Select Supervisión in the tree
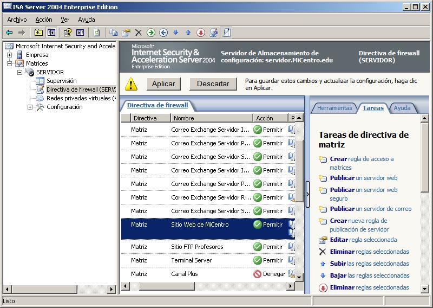The width and height of the screenshot is (433, 308). [x=61, y=81]
